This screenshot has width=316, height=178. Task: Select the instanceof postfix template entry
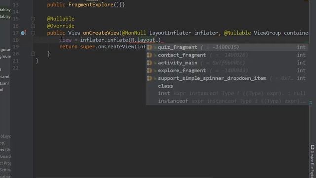pyautogui.click(x=227, y=101)
